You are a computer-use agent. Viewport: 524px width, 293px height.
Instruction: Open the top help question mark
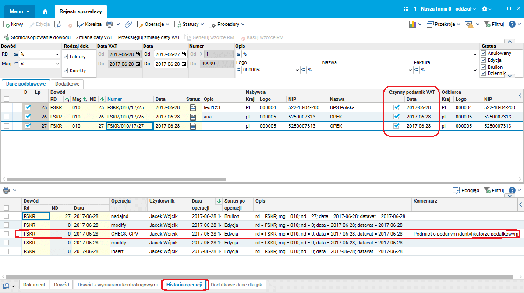click(x=512, y=24)
